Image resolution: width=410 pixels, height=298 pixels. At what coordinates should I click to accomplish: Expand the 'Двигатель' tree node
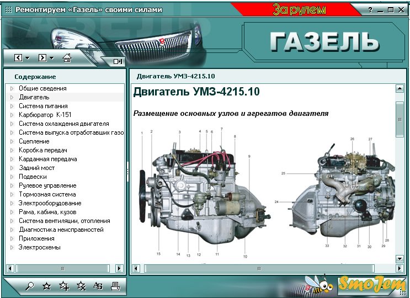point(12,97)
